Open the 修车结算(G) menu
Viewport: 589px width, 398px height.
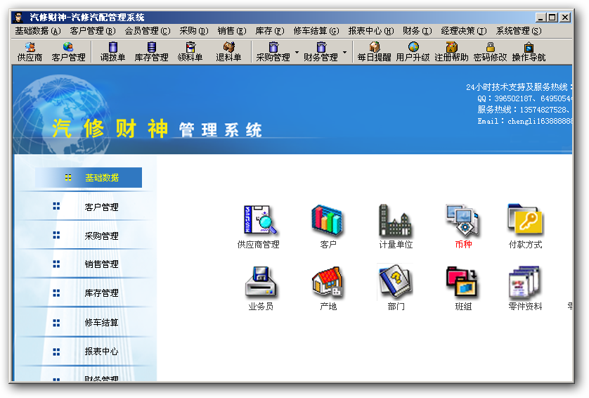point(316,31)
